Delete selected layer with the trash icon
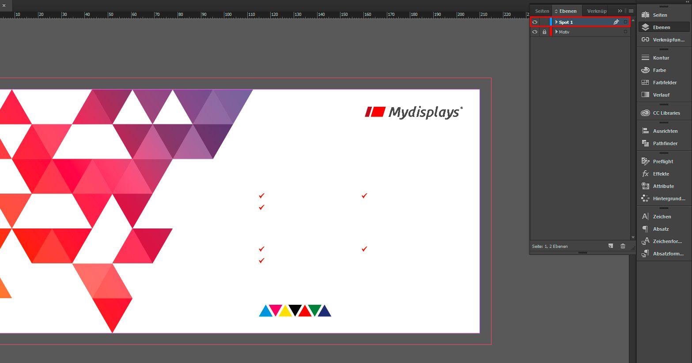 tap(623, 246)
